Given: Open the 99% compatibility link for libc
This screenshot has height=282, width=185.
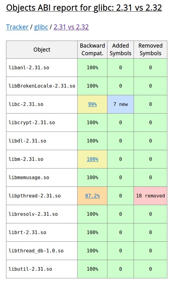Looking at the screenshot, I should click(x=92, y=104).
